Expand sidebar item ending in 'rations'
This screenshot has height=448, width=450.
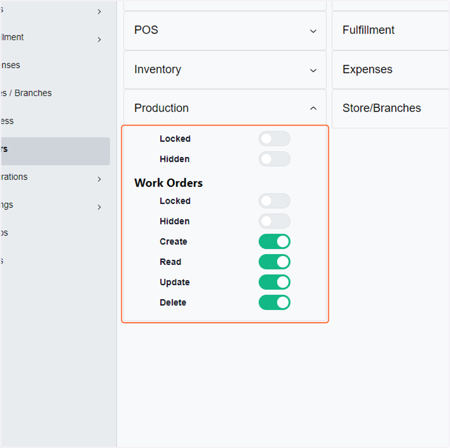[x=99, y=179]
